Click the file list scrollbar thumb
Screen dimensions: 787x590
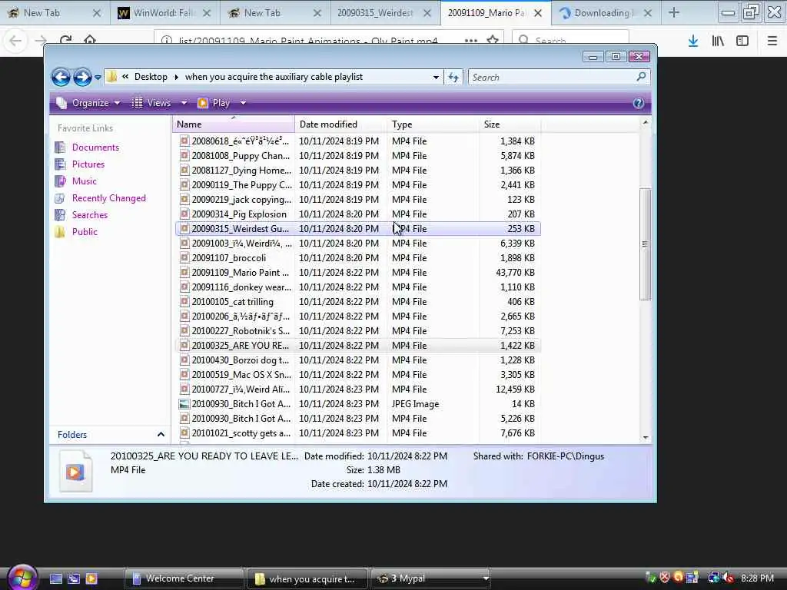[646, 244]
